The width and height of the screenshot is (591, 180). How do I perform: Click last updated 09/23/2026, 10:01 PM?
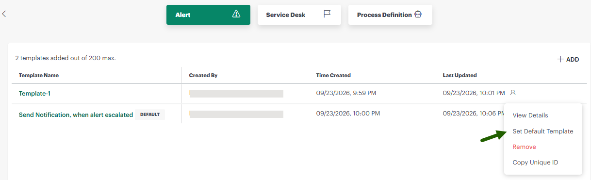point(474,93)
